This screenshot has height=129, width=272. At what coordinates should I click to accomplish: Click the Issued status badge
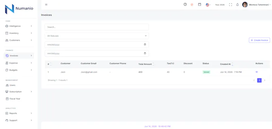click(206, 72)
